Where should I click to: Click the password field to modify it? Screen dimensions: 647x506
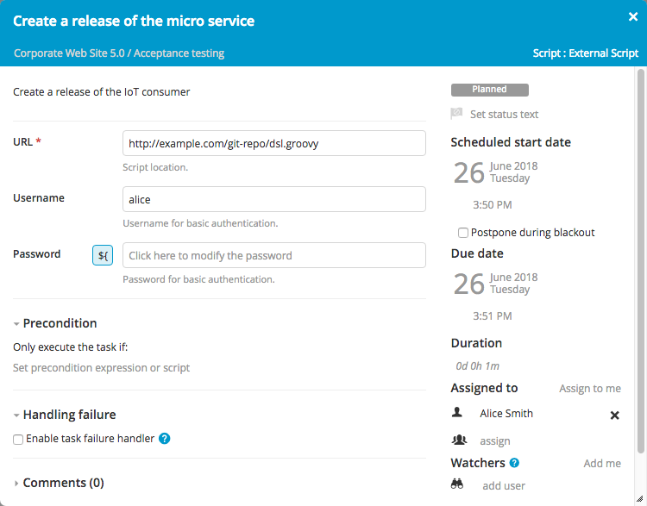pos(274,255)
